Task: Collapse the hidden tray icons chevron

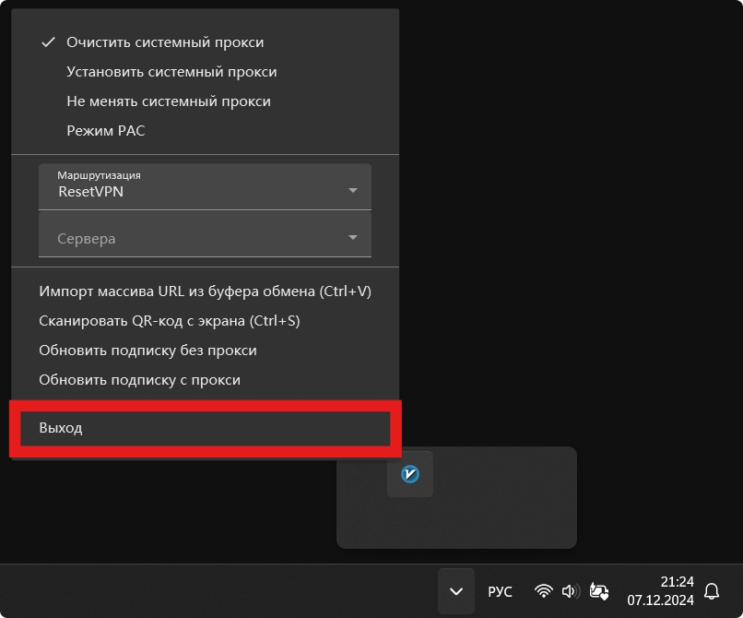Action: (x=455, y=591)
